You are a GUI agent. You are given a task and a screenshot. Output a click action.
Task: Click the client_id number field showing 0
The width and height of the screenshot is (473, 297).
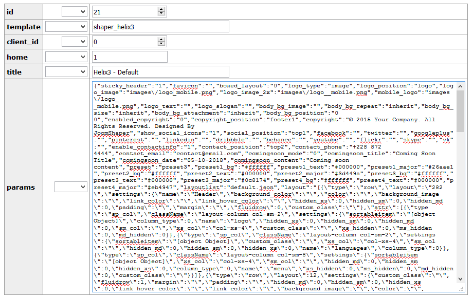[x=124, y=42]
